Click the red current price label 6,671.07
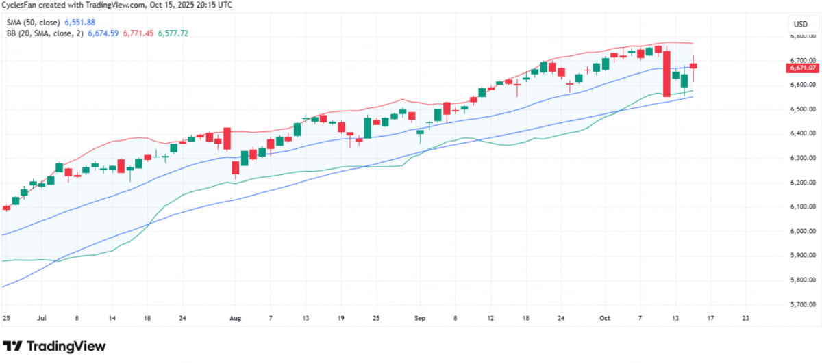Viewport: 822px width, 363px height. click(x=802, y=68)
